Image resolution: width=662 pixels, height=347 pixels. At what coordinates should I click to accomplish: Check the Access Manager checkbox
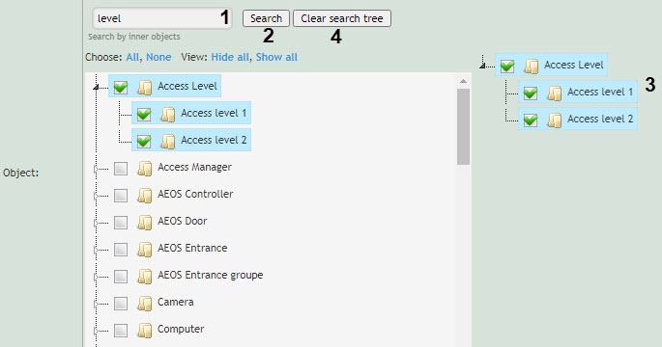coord(121,169)
